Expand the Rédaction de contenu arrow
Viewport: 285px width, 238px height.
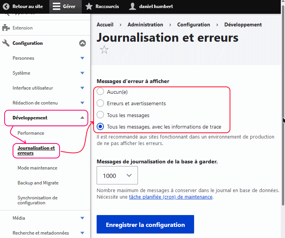83,103
